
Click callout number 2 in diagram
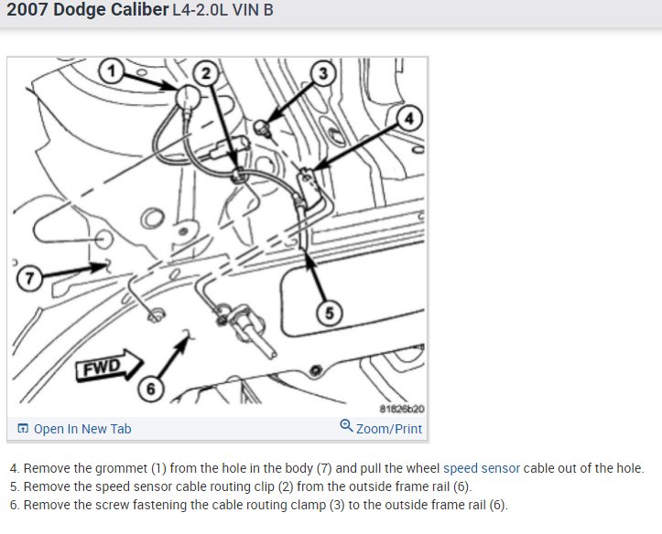coord(206,73)
